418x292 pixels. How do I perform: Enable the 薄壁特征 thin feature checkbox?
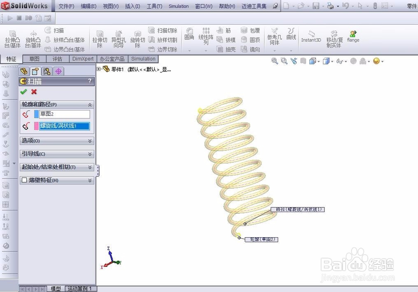(x=24, y=180)
